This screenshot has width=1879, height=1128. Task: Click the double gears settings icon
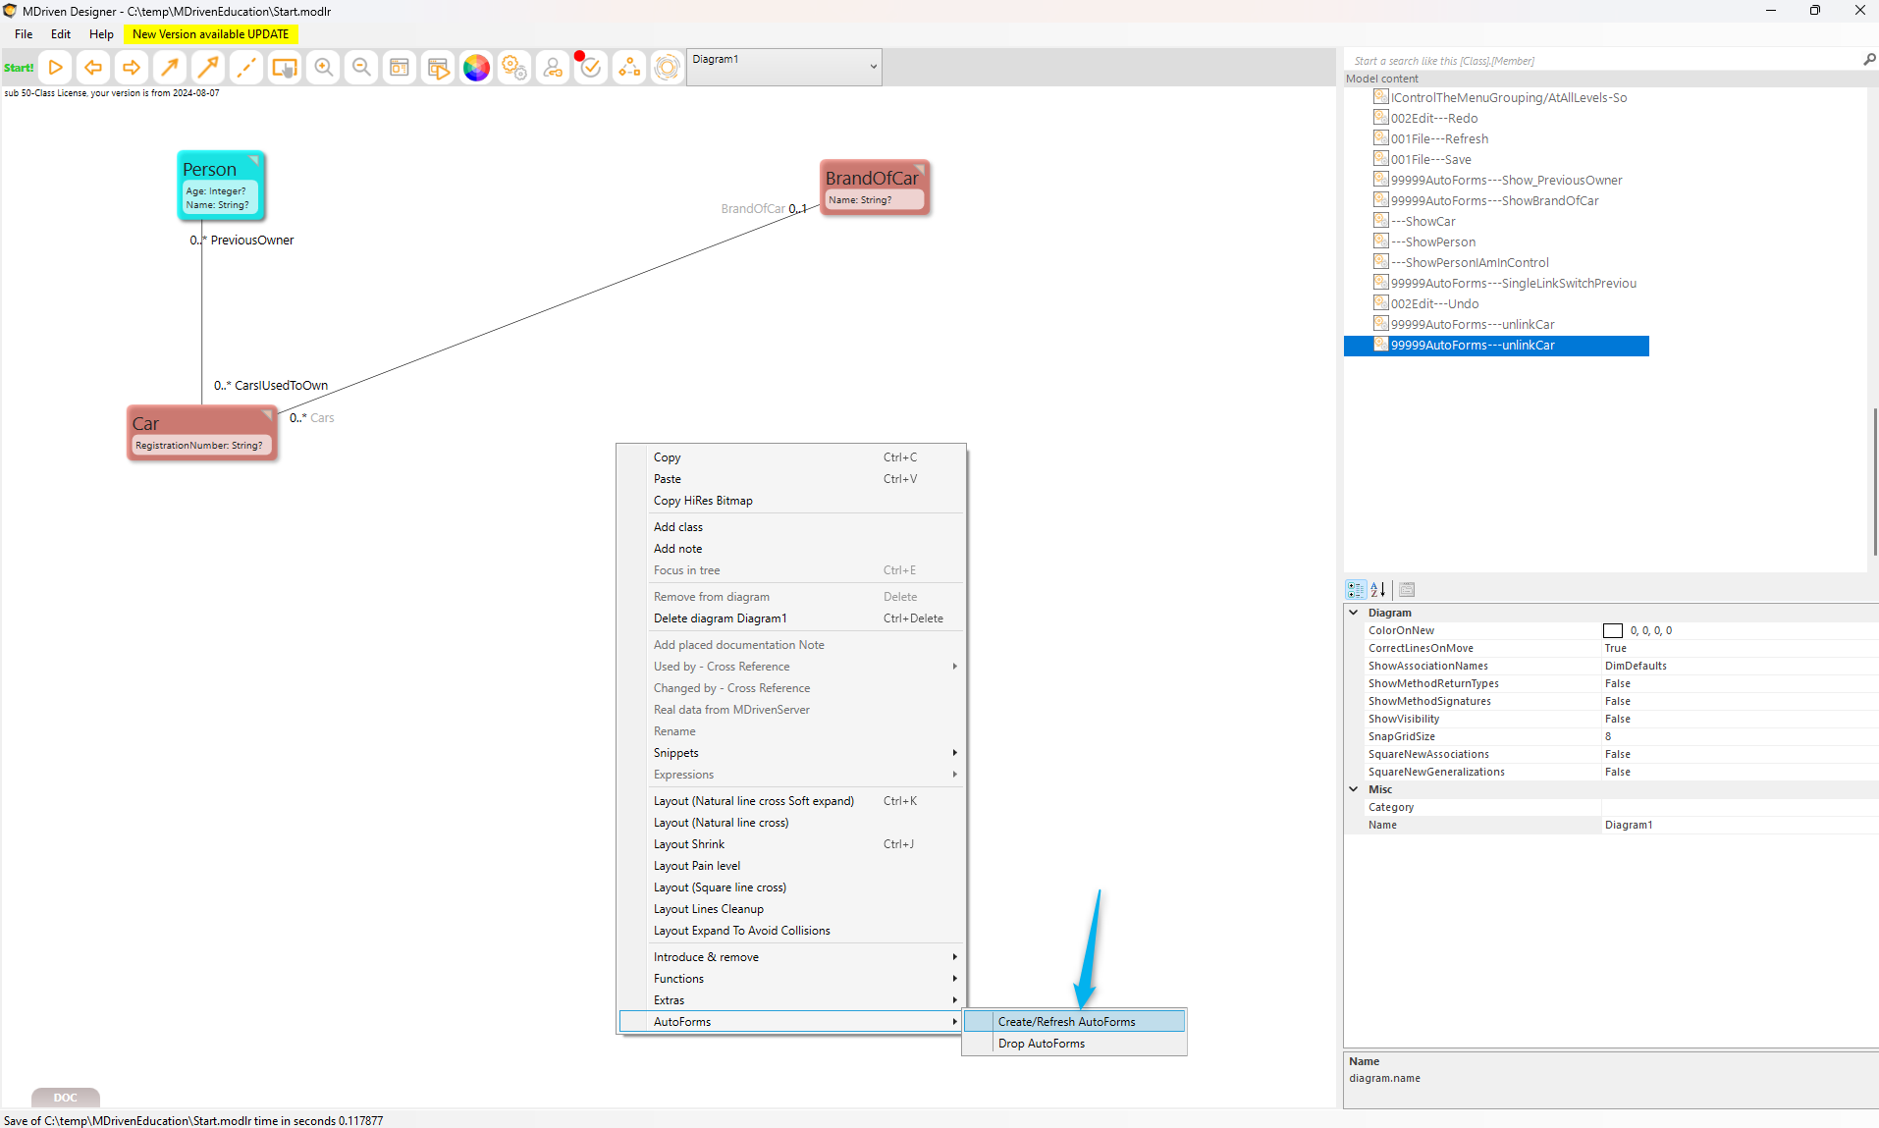point(514,68)
